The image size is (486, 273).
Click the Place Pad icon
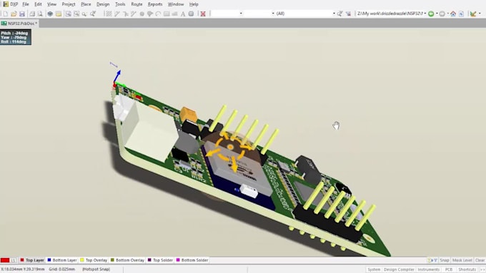point(142,14)
